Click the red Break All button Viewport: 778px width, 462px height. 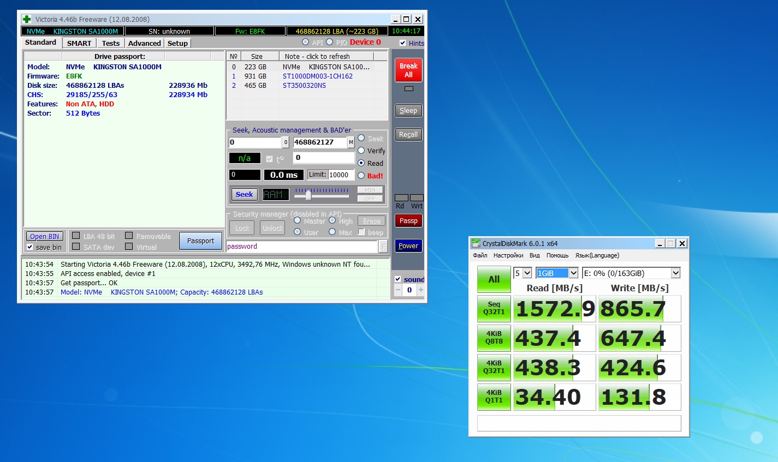[x=408, y=70]
